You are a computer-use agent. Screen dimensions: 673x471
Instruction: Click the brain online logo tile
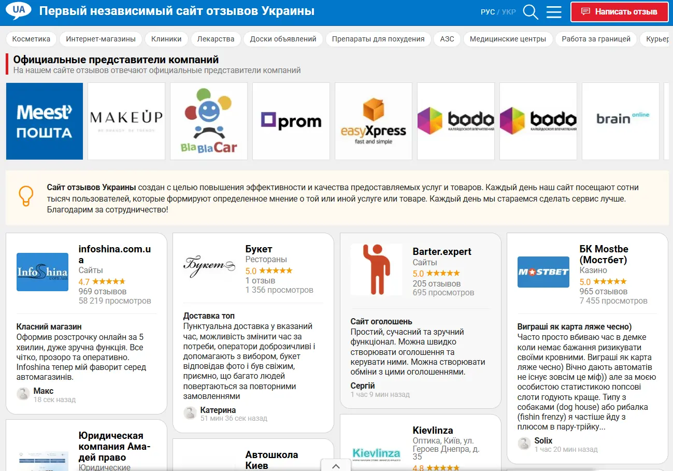pyautogui.click(x=621, y=121)
